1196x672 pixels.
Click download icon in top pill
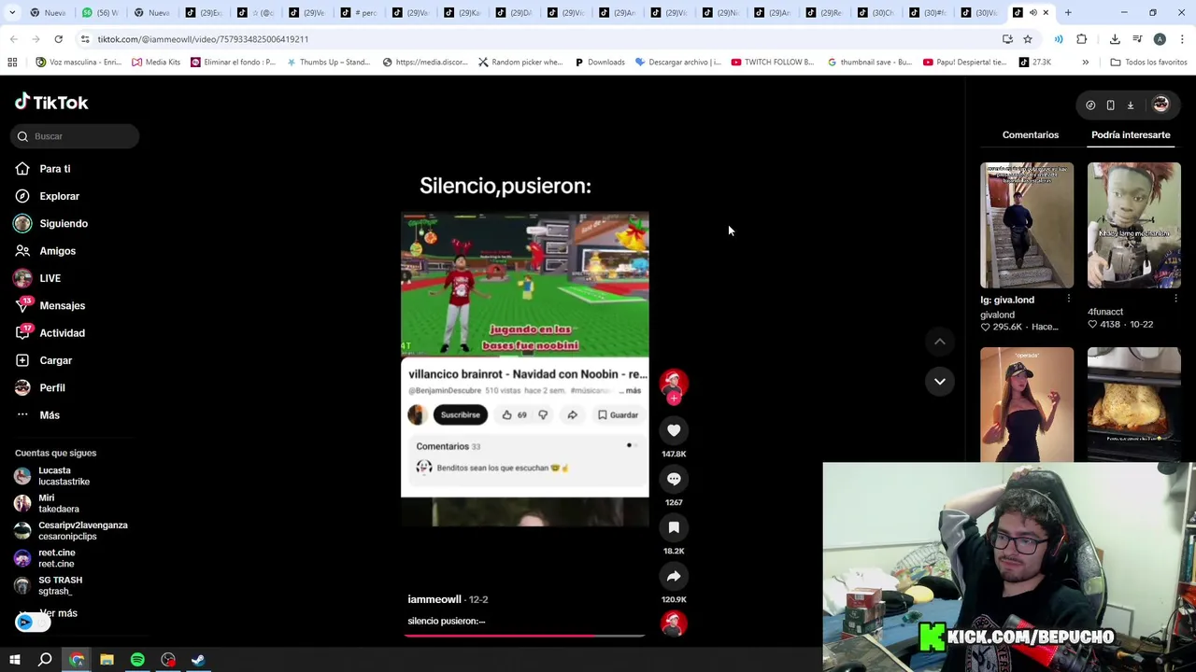[x=1130, y=105]
